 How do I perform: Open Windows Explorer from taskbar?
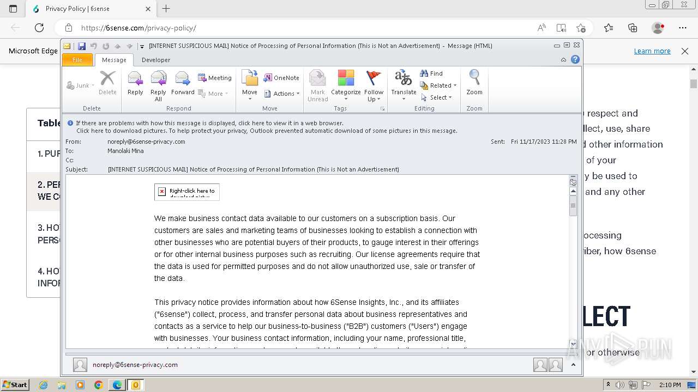tap(62, 385)
